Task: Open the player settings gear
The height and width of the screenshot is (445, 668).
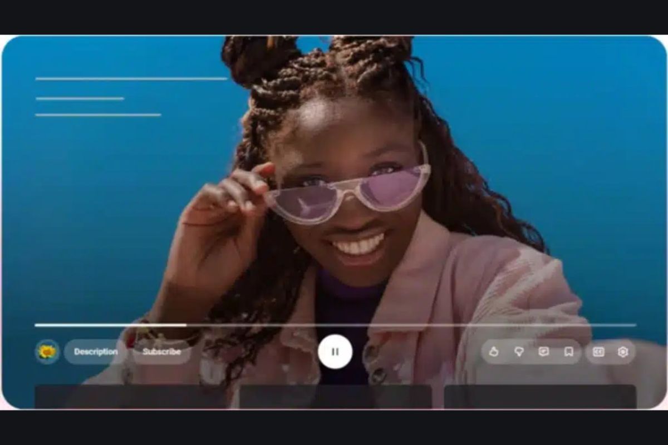Action: (623, 352)
